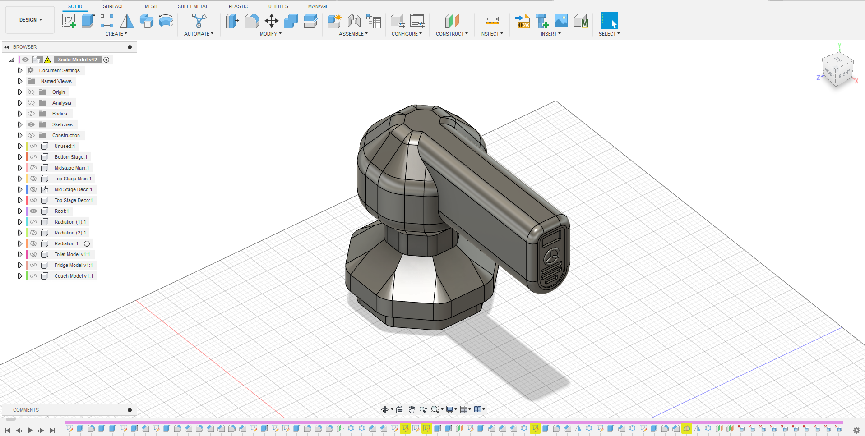Screen dimensions: 865x436
Task: Click the warning triangle on Scale Model v12
Action: 47,60
